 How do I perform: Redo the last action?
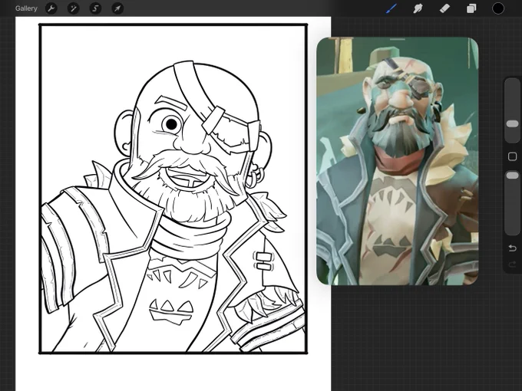[x=512, y=264]
